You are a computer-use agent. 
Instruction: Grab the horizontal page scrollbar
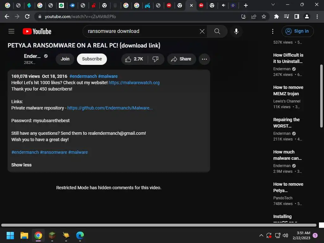click(159, 225)
